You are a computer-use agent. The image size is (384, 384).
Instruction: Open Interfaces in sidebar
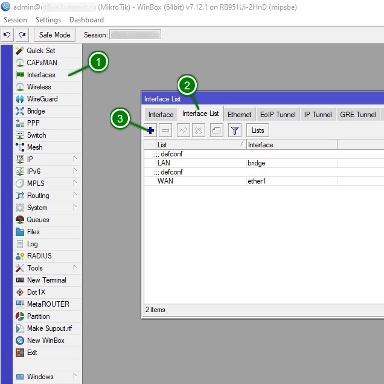(48, 75)
